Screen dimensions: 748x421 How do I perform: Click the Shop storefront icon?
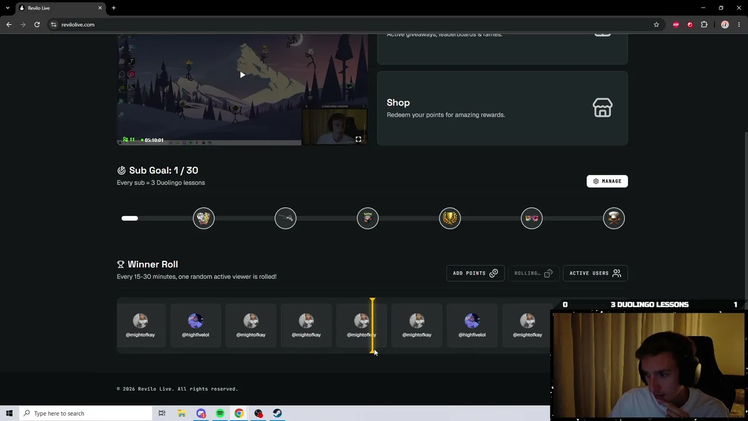(602, 108)
